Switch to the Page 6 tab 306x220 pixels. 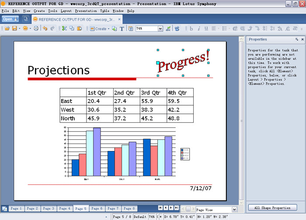pos(97,209)
